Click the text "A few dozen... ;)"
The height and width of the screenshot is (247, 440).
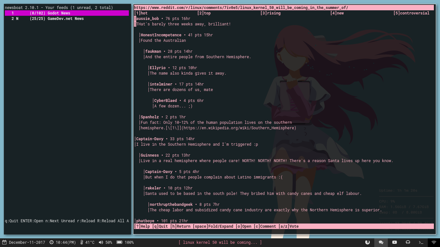coord(173,106)
